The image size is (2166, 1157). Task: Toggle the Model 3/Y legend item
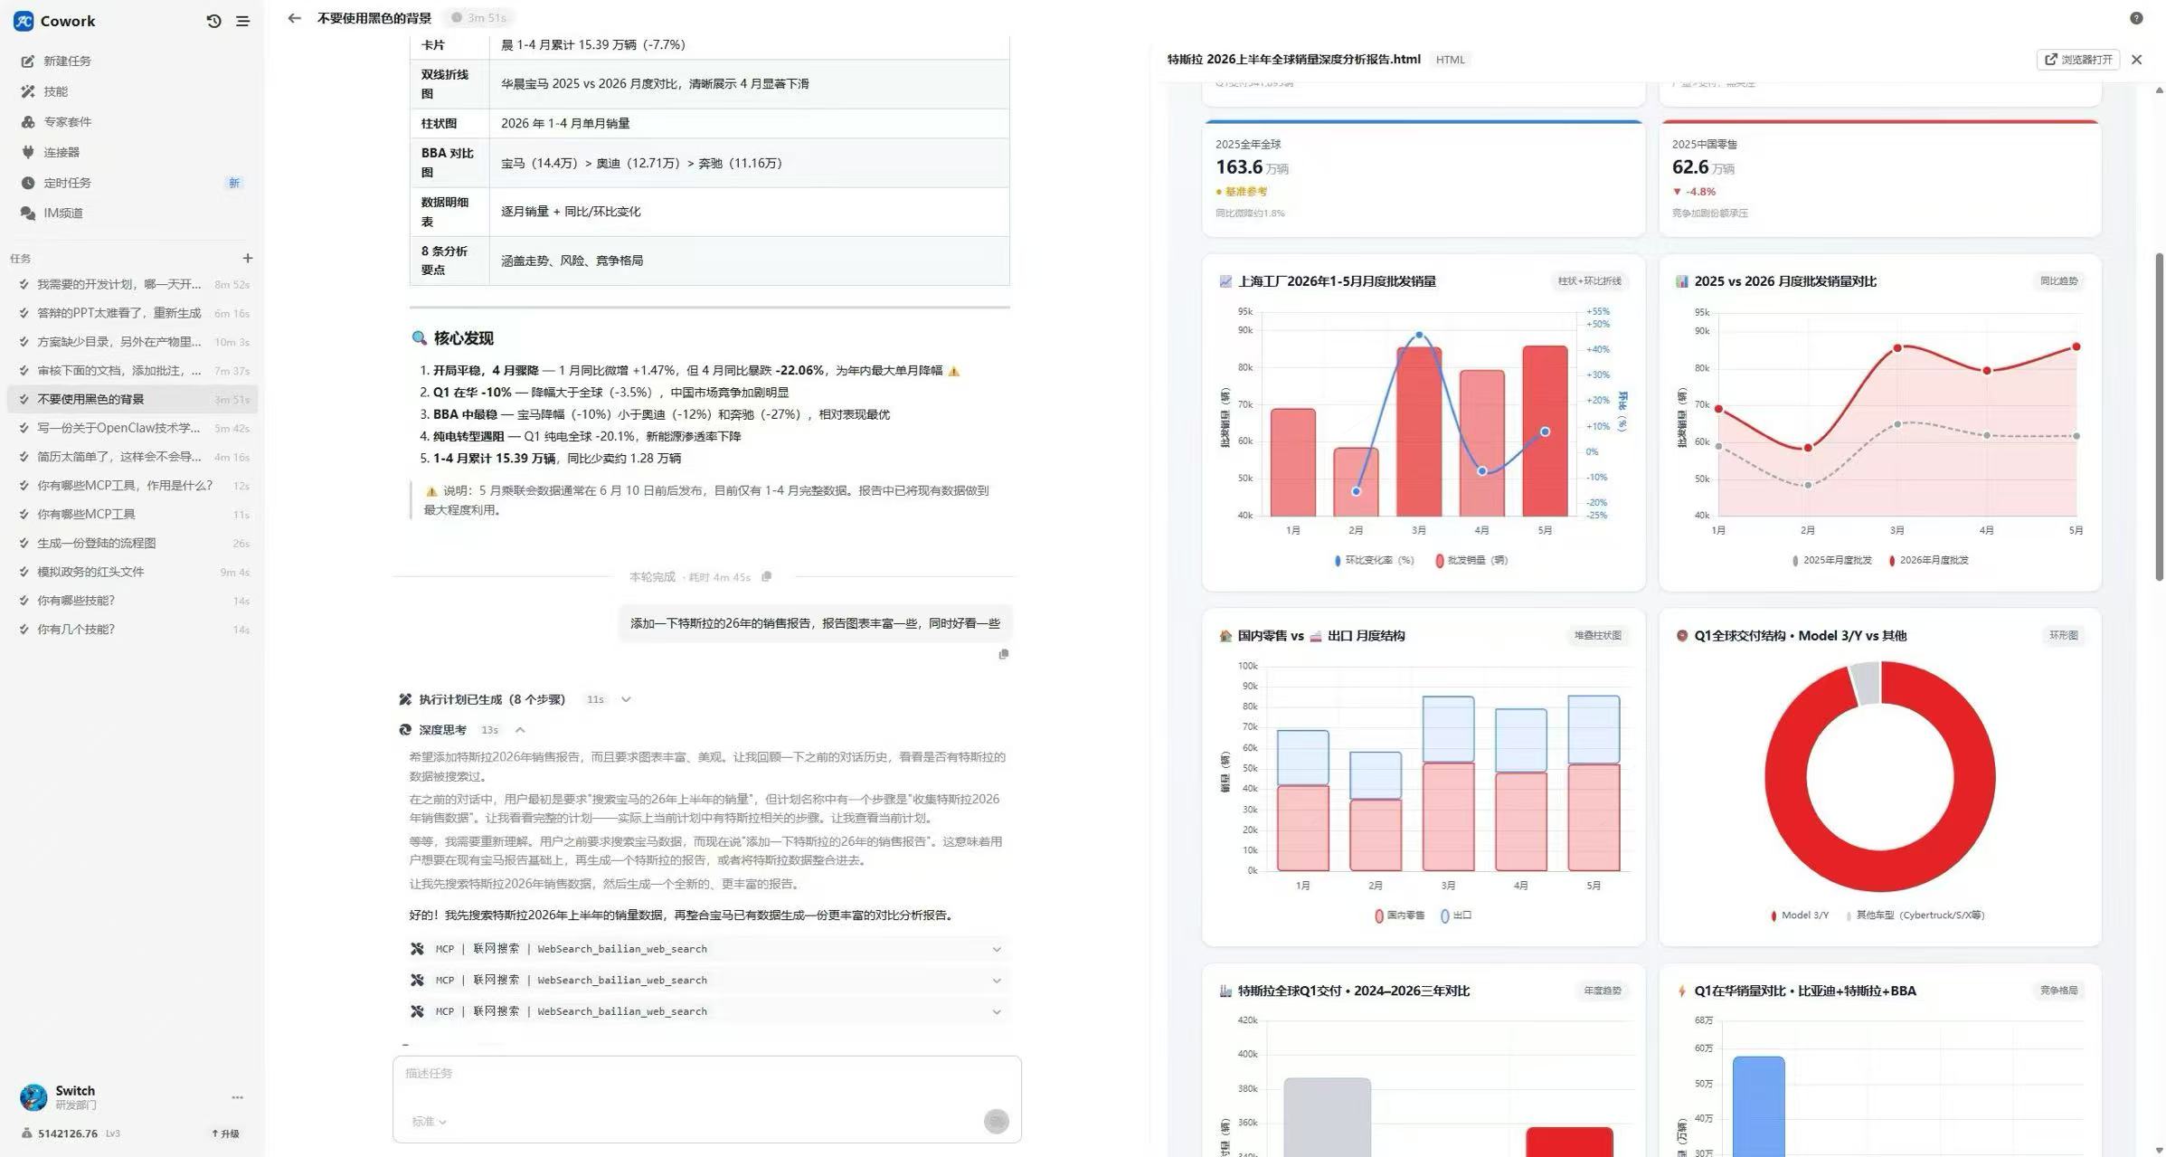[x=1799, y=915]
